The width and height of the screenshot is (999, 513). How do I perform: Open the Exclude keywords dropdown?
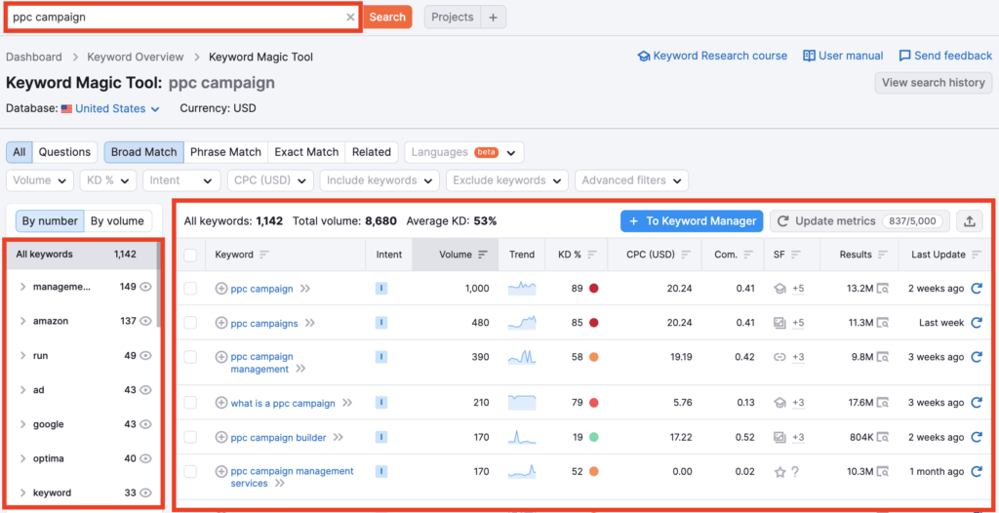507,180
